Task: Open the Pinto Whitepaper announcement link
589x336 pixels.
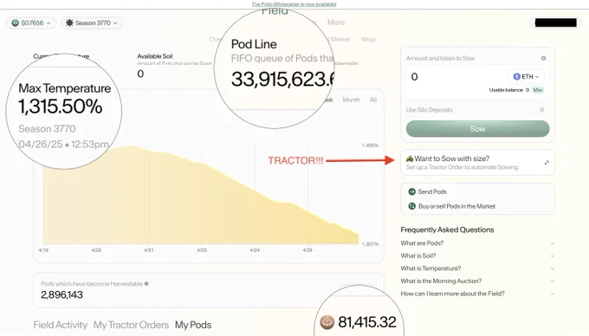Action: coord(294,4)
